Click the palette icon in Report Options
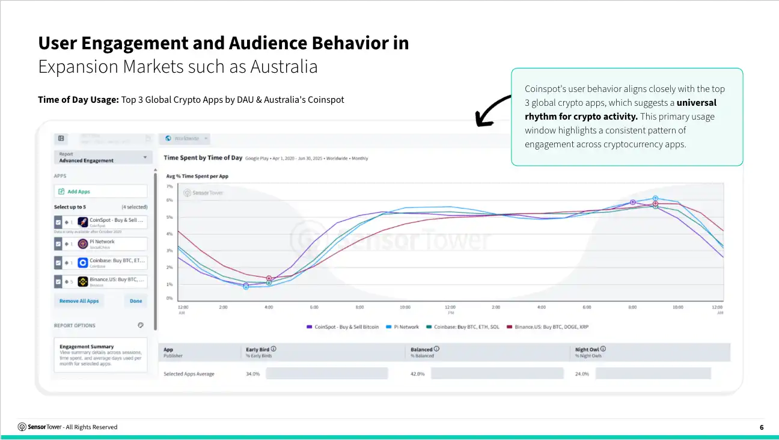The height and width of the screenshot is (440, 779). pos(141,325)
